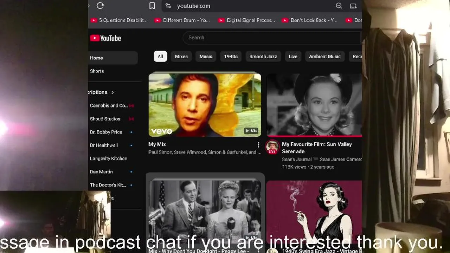Select the All filter chip

tap(160, 57)
